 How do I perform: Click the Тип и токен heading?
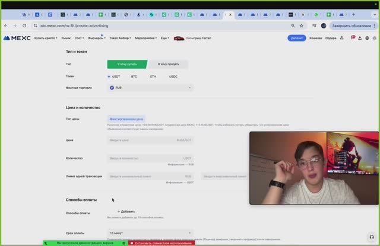pyautogui.click(x=77, y=52)
